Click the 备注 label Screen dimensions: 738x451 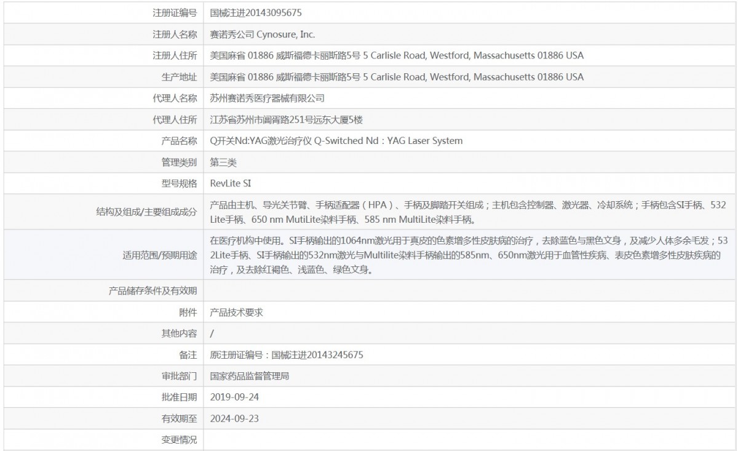[x=189, y=355]
